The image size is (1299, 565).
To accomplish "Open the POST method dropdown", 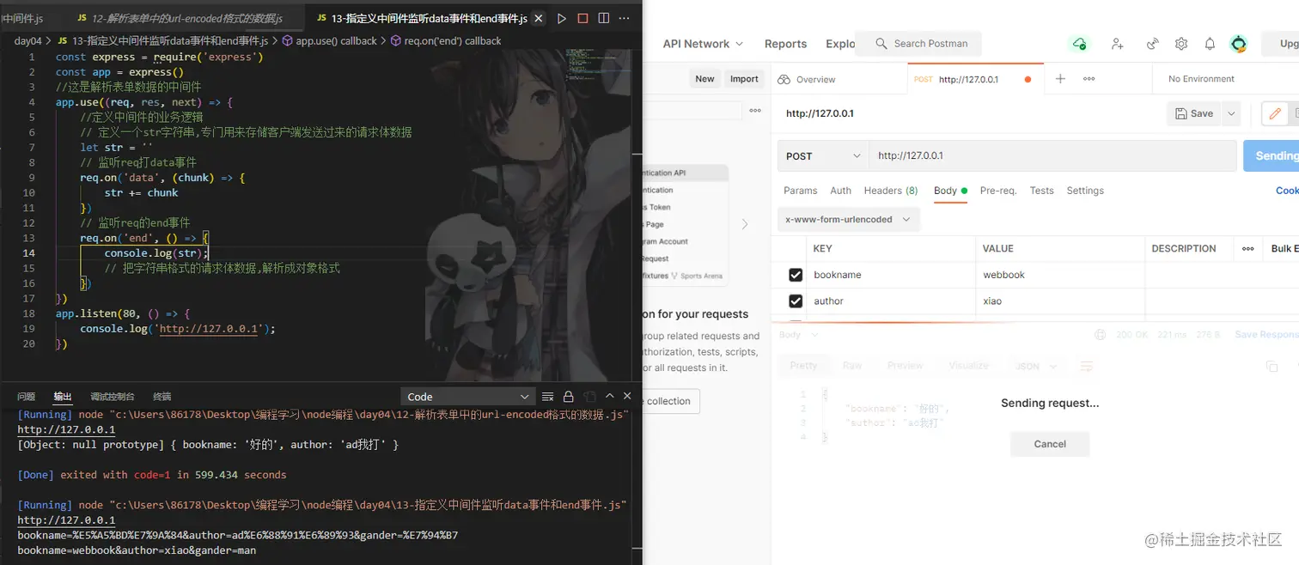I will click(x=821, y=155).
